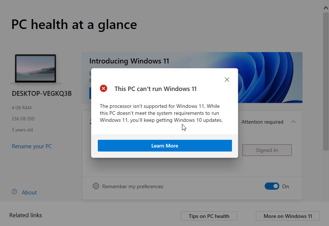Open More on Windows 11
The height and width of the screenshot is (226, 329).
[x=287, y=216]
